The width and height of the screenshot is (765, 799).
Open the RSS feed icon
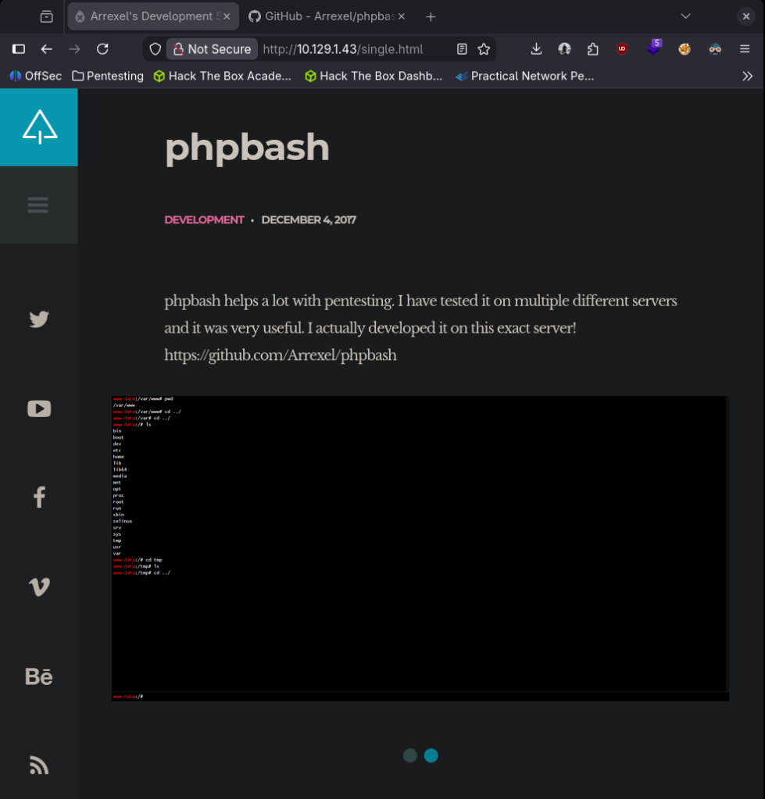click(39, 765)
